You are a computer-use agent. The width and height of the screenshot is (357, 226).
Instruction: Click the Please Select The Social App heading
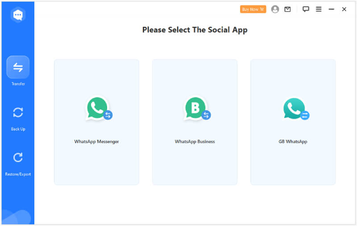click(x=195, y=30)
